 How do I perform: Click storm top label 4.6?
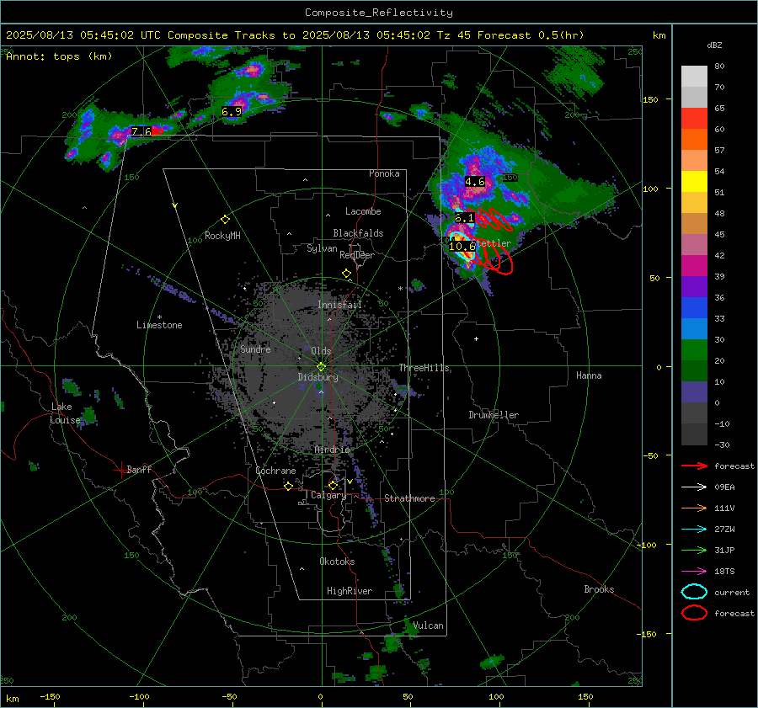click(x=474, y=182)
